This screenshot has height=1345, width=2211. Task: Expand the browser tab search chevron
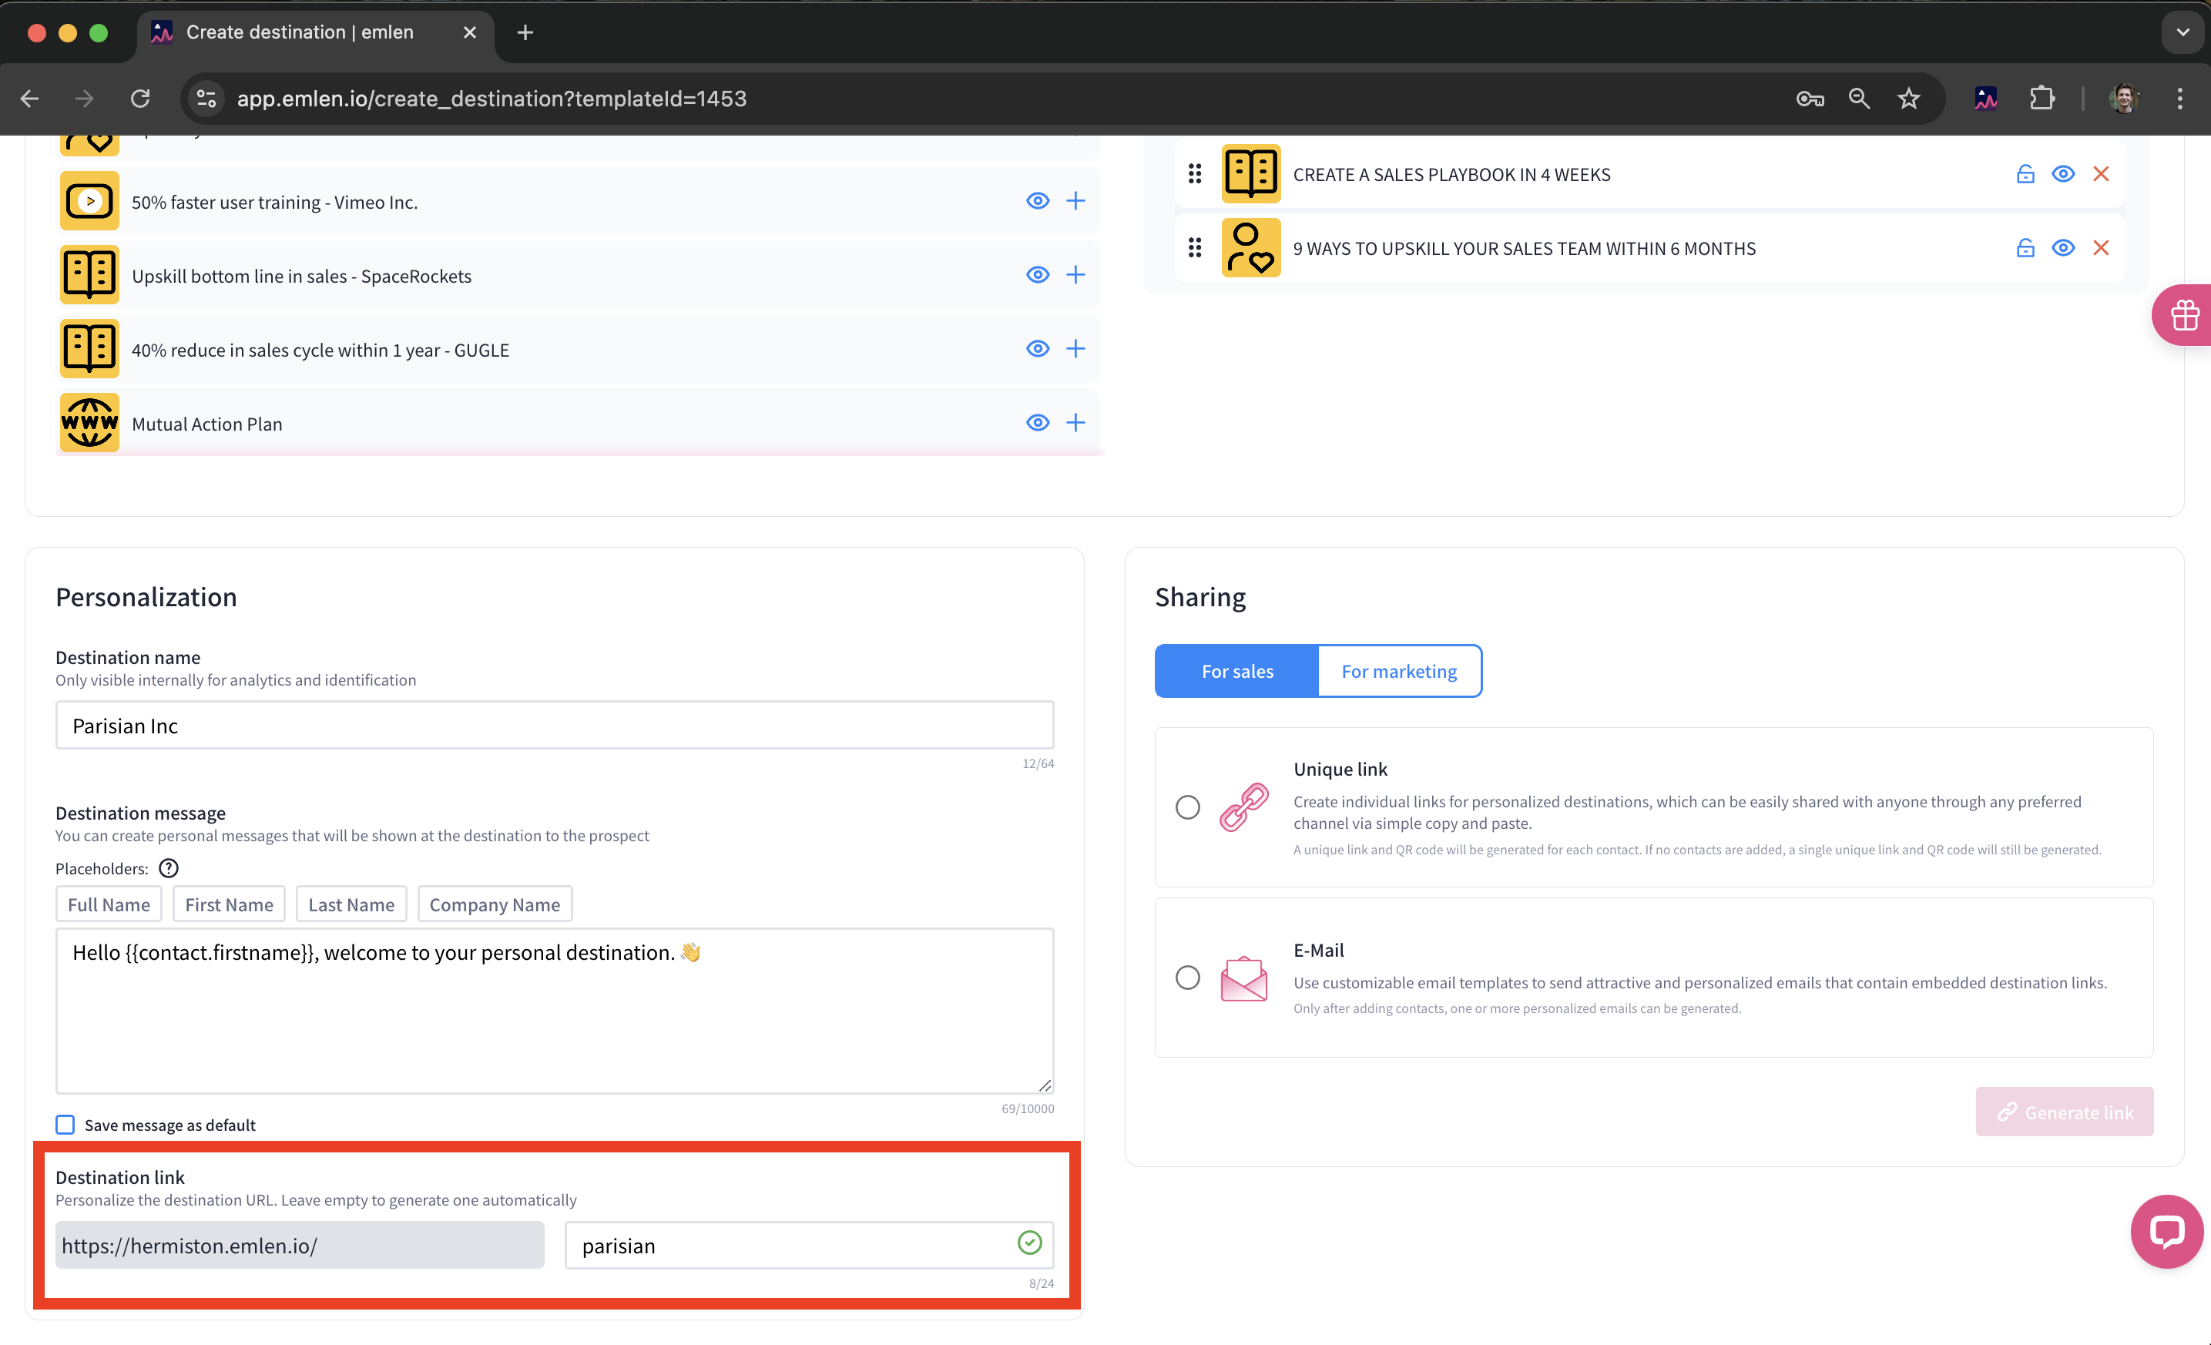[x=2182, y=32]
